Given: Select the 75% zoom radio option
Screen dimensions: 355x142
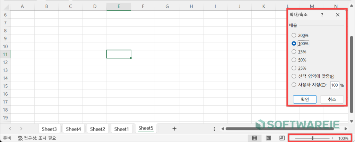Looking at the screenshot, I should [x=294, y=52].
